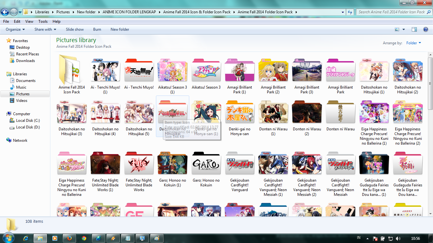Open the View menu

click(x=29, y=22)
